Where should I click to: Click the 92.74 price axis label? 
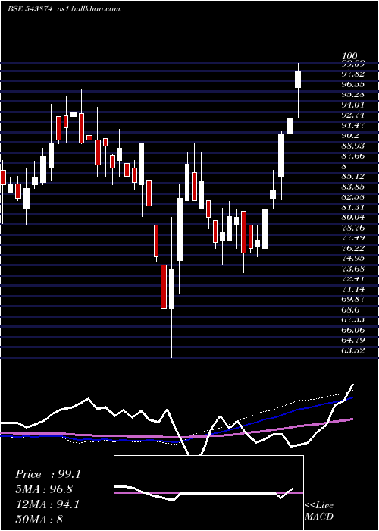(x=352, y=115)
